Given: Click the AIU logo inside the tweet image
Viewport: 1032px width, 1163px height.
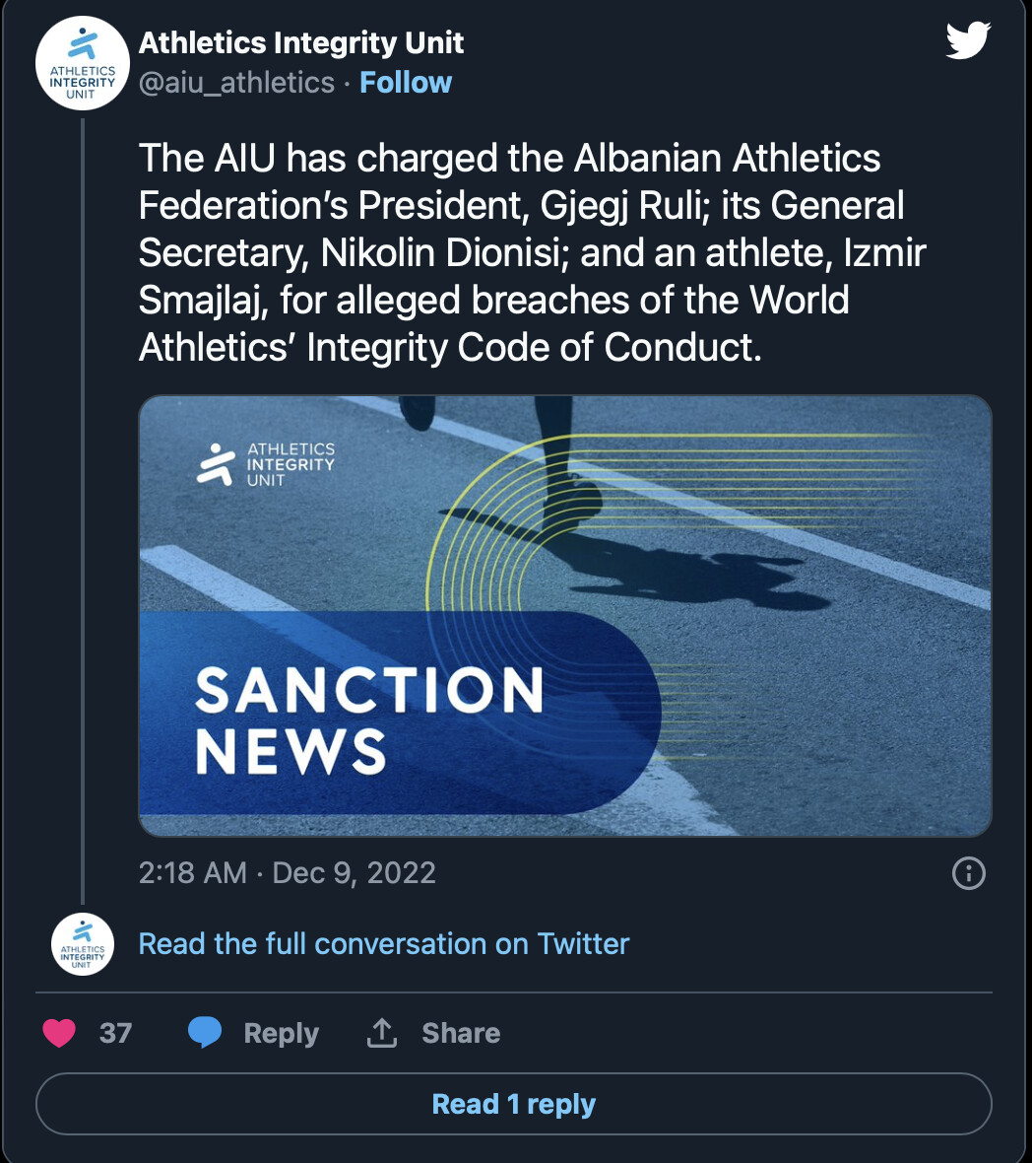Looking at the screenshot, I should tap(266, 464).
